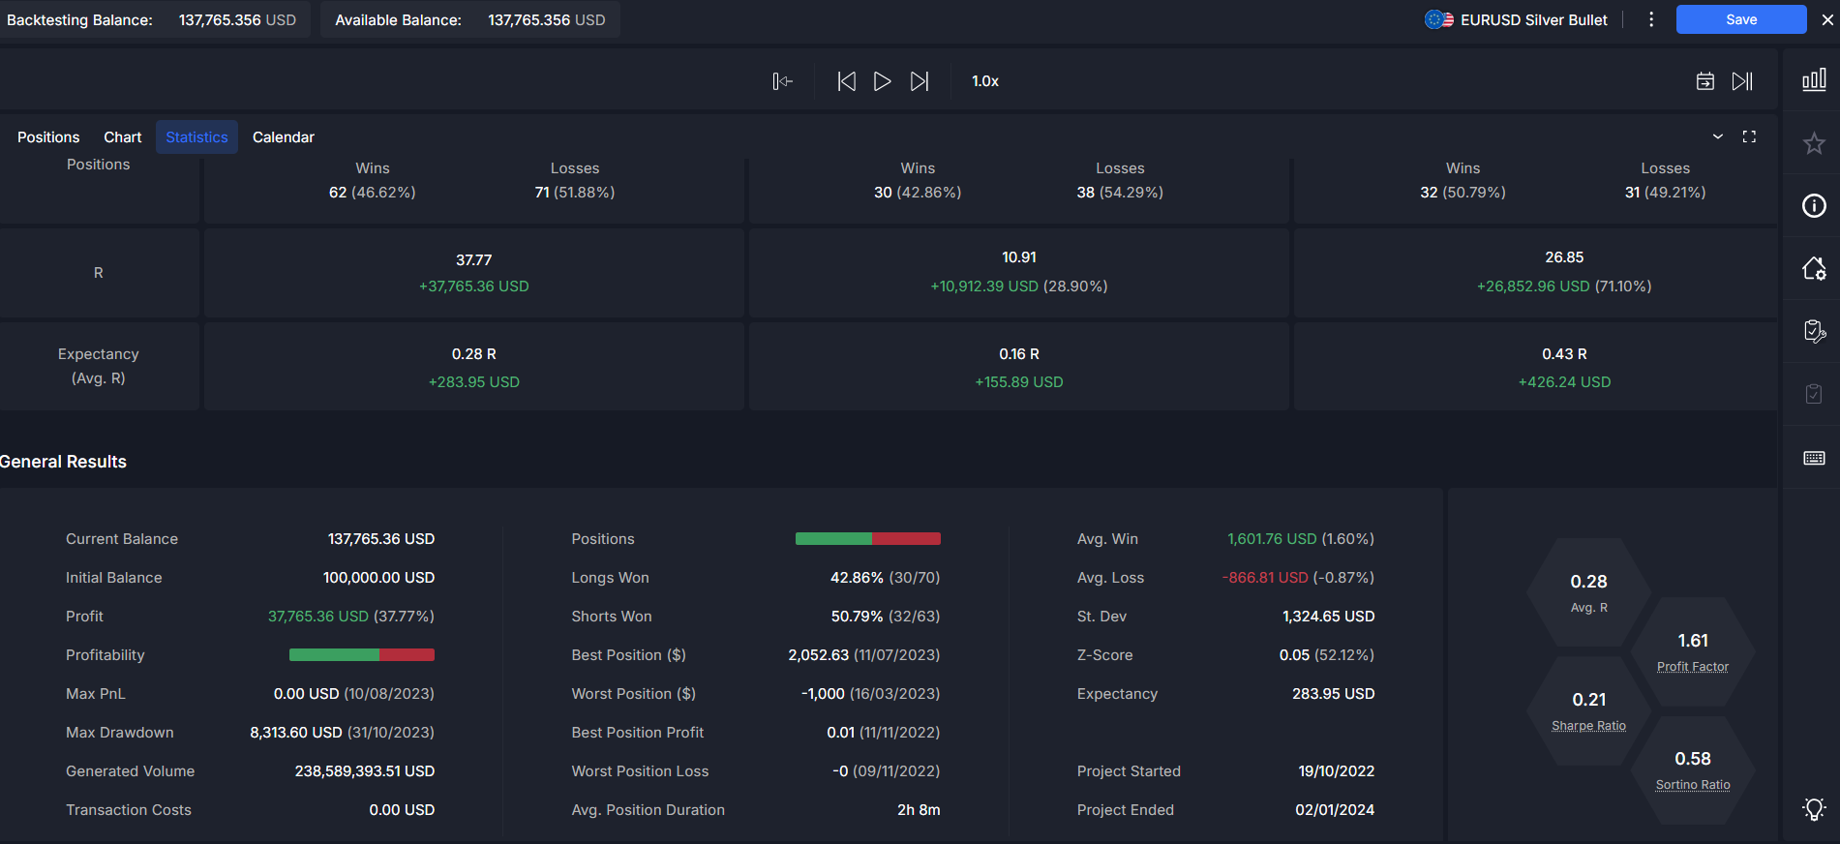Open the bar chart panel icon
Screen dimensions: 1840x844
click(1814, 79)
